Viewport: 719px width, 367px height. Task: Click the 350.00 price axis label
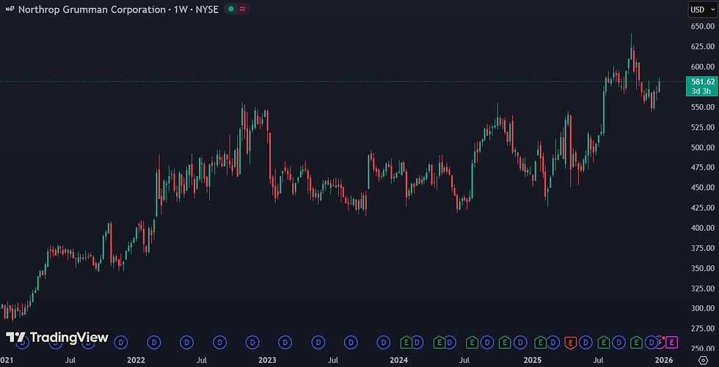[703, 268]
